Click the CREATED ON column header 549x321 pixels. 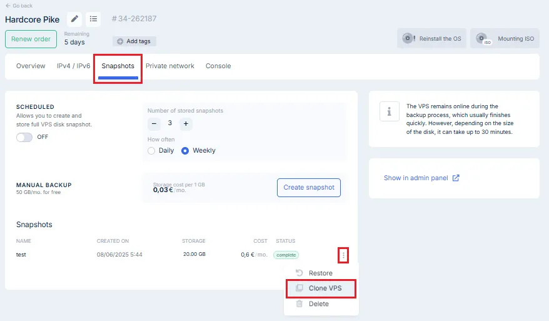pos(113,241)
